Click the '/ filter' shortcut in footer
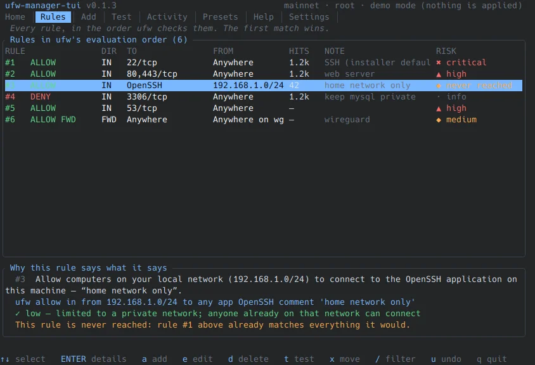Screen dimensions: 535x365 pos(396,359)
